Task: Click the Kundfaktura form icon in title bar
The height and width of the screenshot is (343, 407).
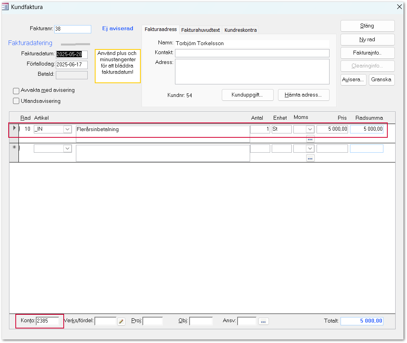Action: coord(6,7)
